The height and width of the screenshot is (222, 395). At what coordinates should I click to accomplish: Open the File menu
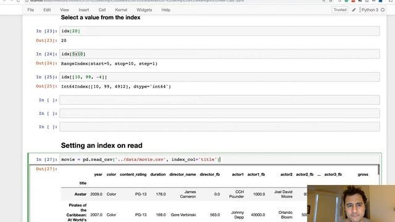[x=31, y=10]
